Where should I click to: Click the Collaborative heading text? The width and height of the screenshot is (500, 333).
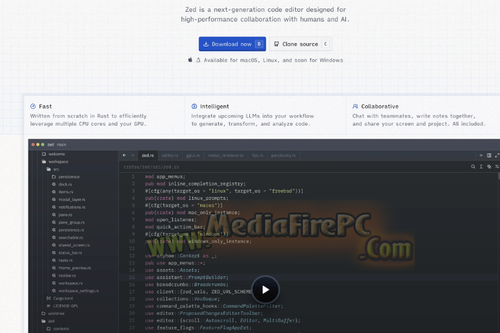click(x=380, y=106)
